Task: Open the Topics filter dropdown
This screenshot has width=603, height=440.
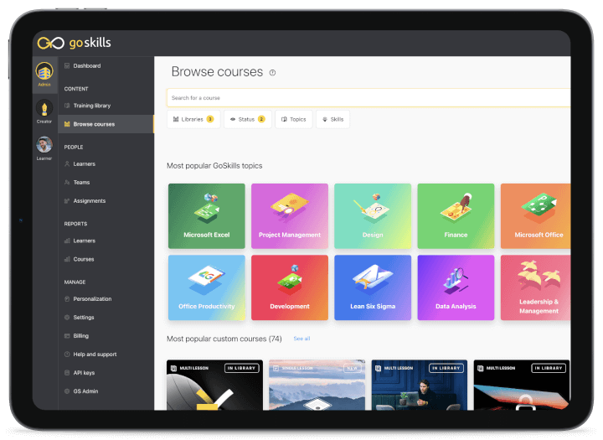Action: click(294, 119)
